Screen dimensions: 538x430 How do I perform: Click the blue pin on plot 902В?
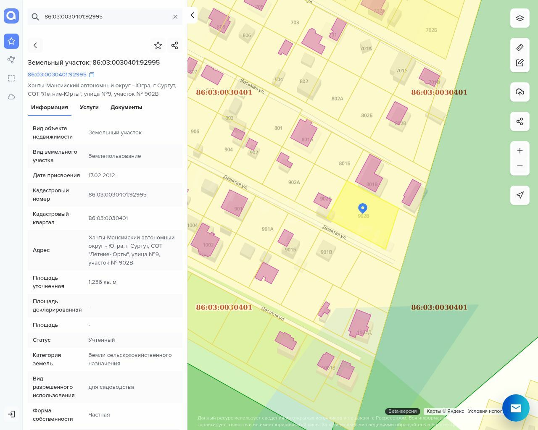pyautogui.click(x=363, y=208)
